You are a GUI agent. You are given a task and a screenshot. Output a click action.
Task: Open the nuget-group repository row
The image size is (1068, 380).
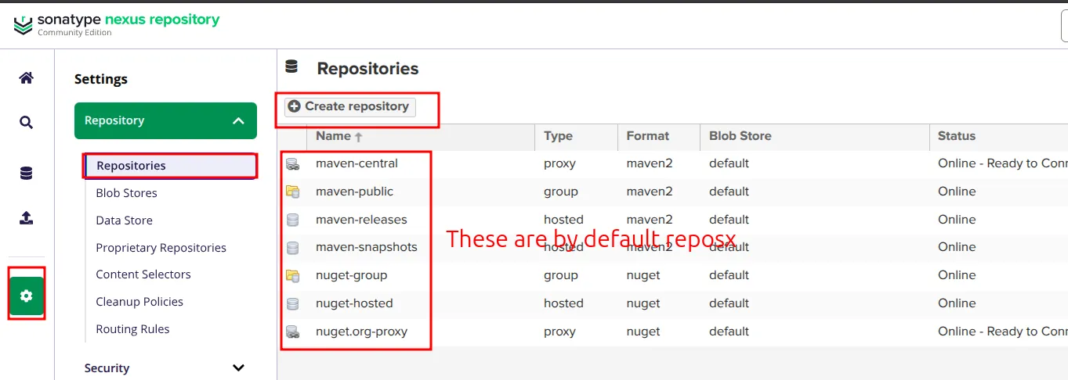(x=674, y=275)
